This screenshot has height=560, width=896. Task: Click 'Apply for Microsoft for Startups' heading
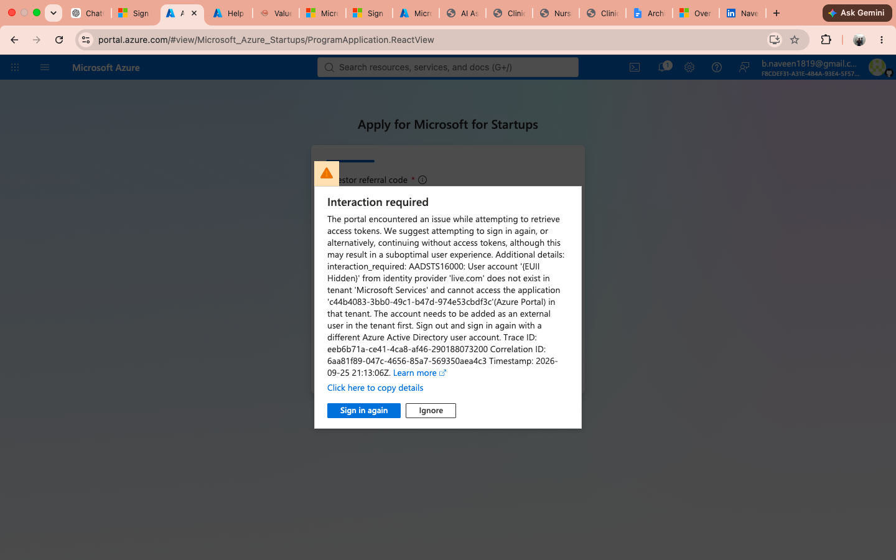[448, 124]
